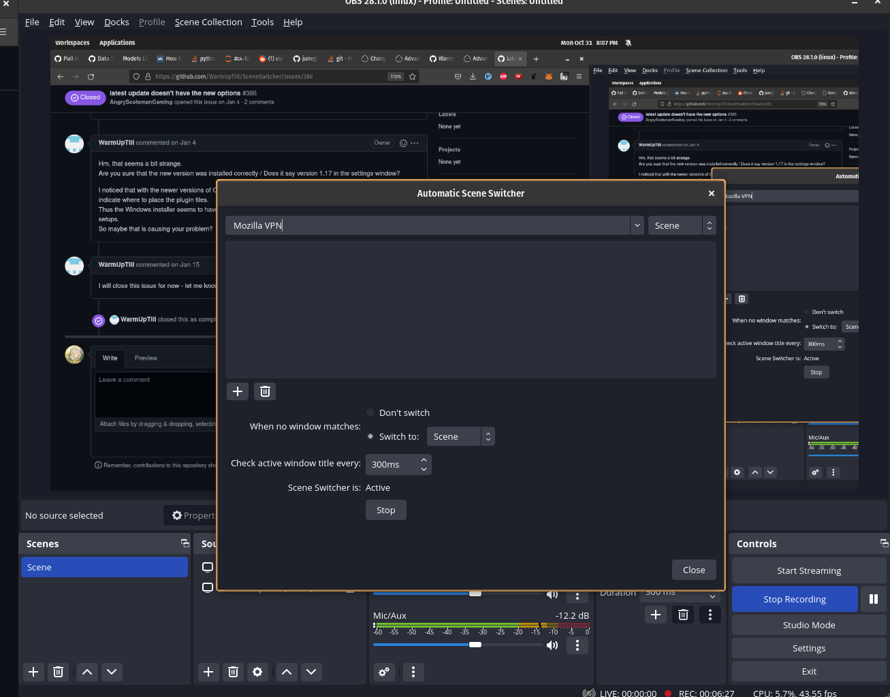Mute the Mic/Aux speaker icon

pyautogui.click(x=552, y=645)
